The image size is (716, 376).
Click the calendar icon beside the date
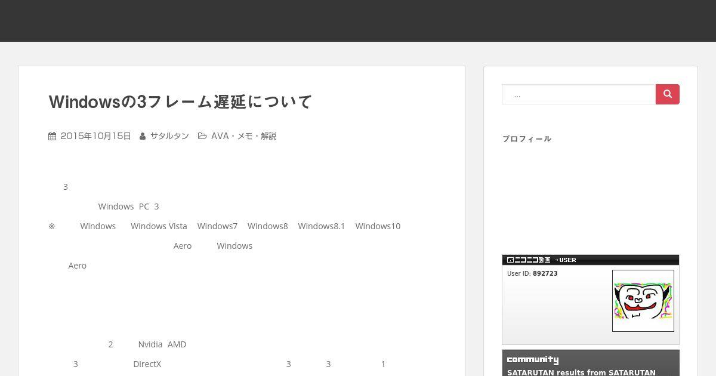[53, 136]
